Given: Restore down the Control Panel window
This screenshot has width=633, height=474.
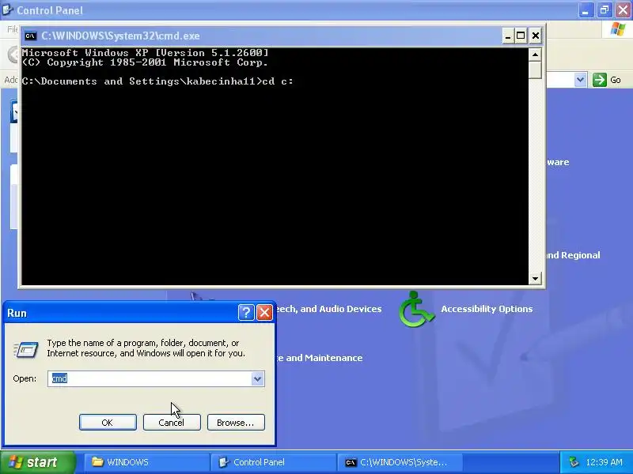Looking at the screenshot, I should pos(605,10).
